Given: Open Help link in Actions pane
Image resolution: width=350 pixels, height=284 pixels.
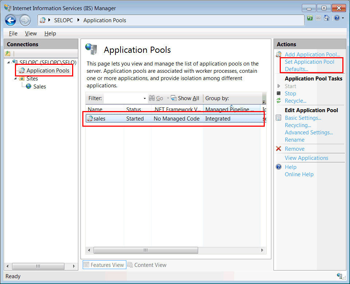Looking at the screenshot, I should 291,167.
